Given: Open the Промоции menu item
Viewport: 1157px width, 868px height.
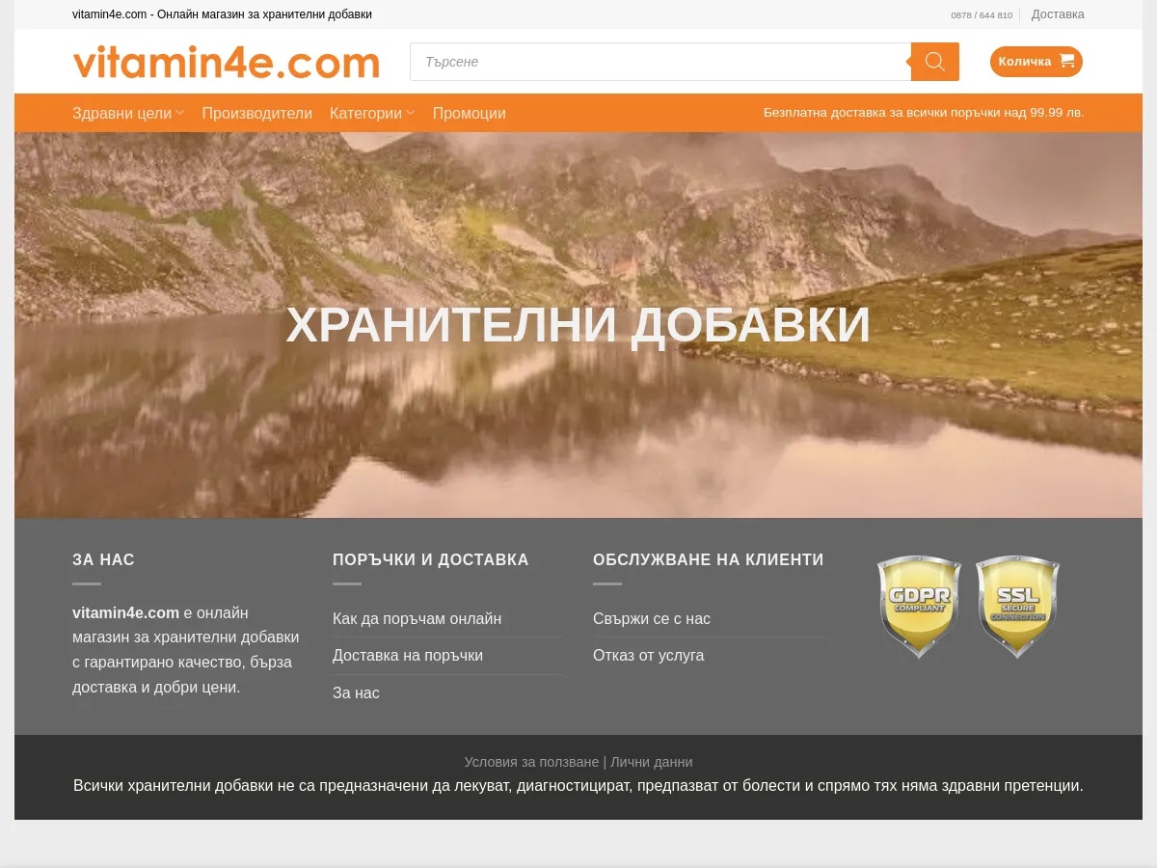Looking at the screenshot, I should pos(469,113).
